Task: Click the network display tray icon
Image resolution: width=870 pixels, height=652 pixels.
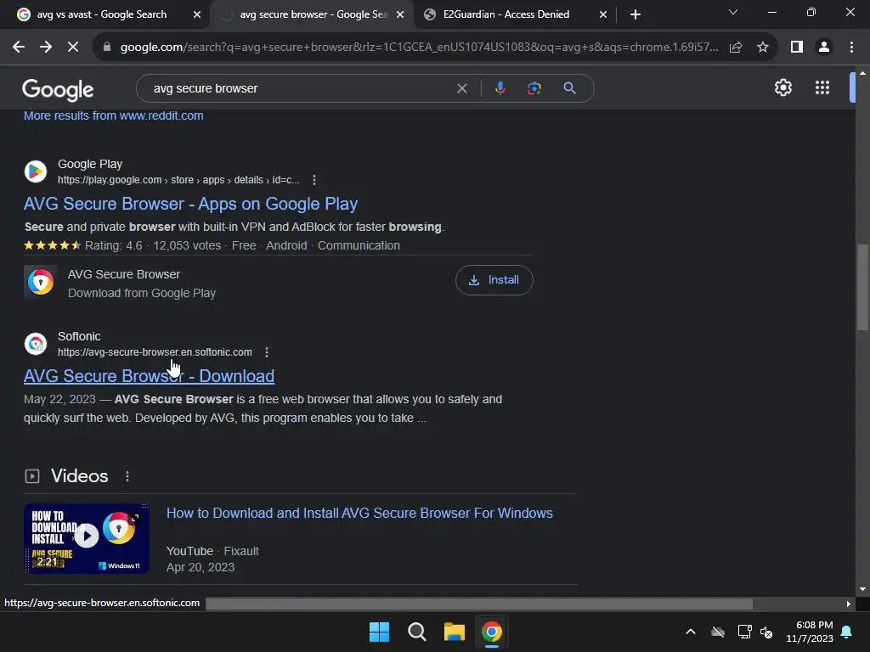Action: (x=744, y=632)
